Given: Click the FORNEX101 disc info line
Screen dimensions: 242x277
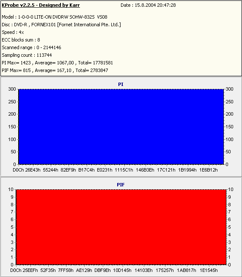Looking at the screenshot, I should click(x=61, y=25).
